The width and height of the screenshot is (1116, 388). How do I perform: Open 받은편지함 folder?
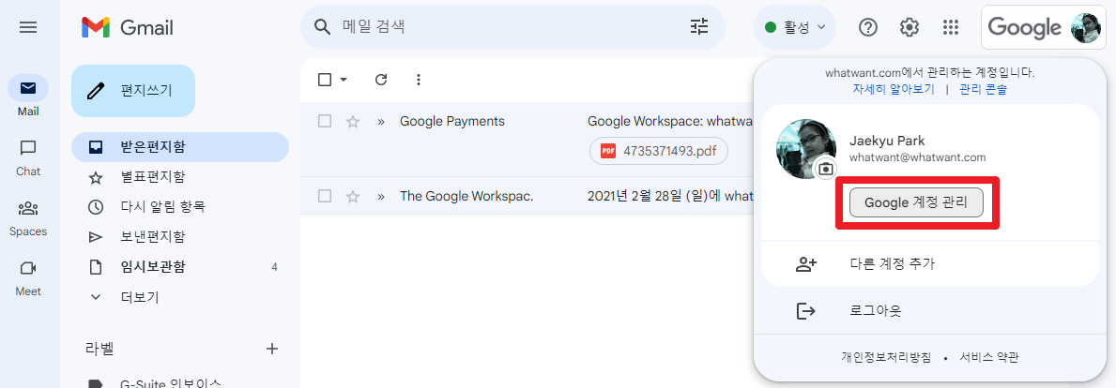(x=180, y=147)
